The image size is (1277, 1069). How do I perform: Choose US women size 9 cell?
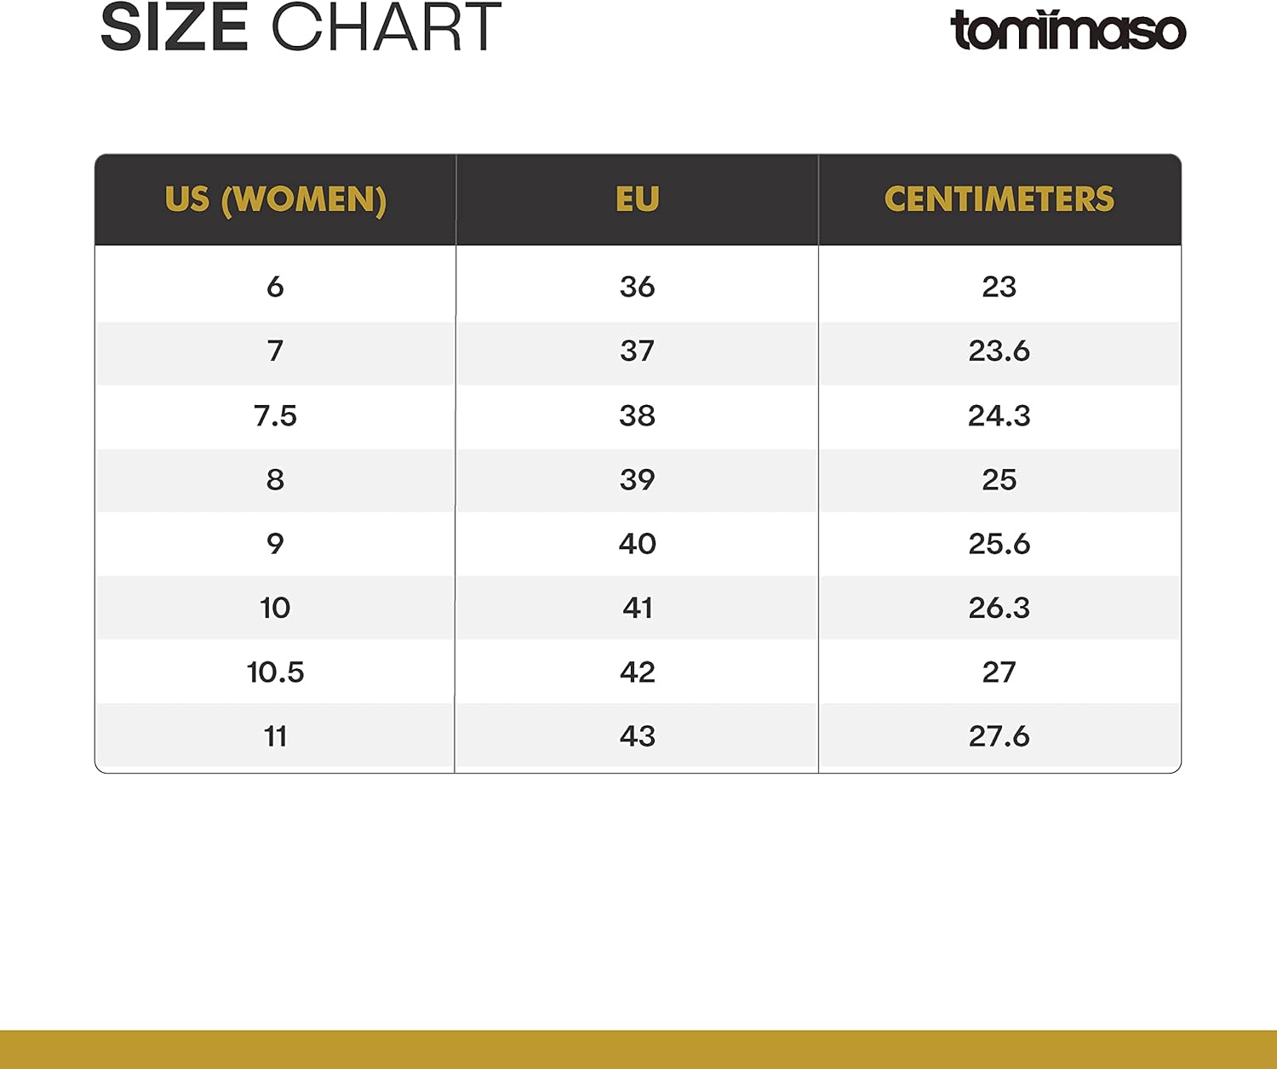tap(275, 544)
